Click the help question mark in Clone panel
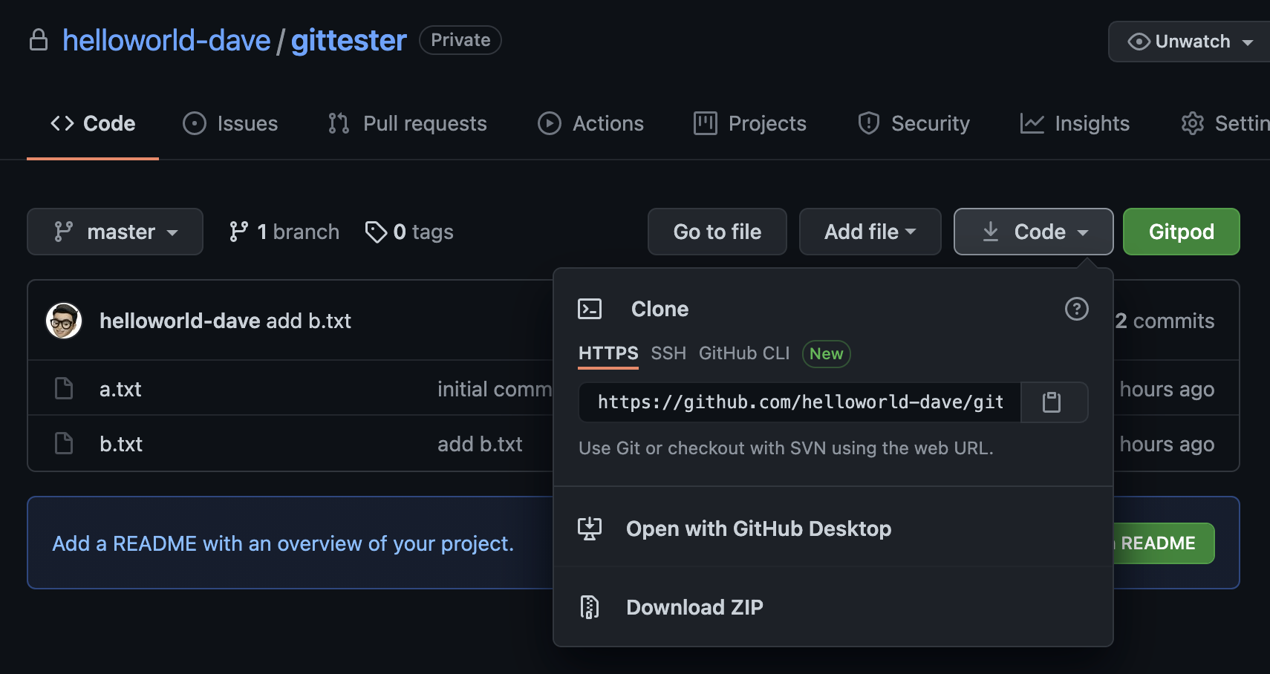Screen dimensions: 1270x674 point(1077,309)
